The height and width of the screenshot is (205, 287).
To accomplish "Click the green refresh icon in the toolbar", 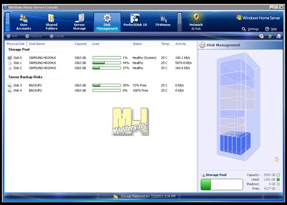I will 270,36.
